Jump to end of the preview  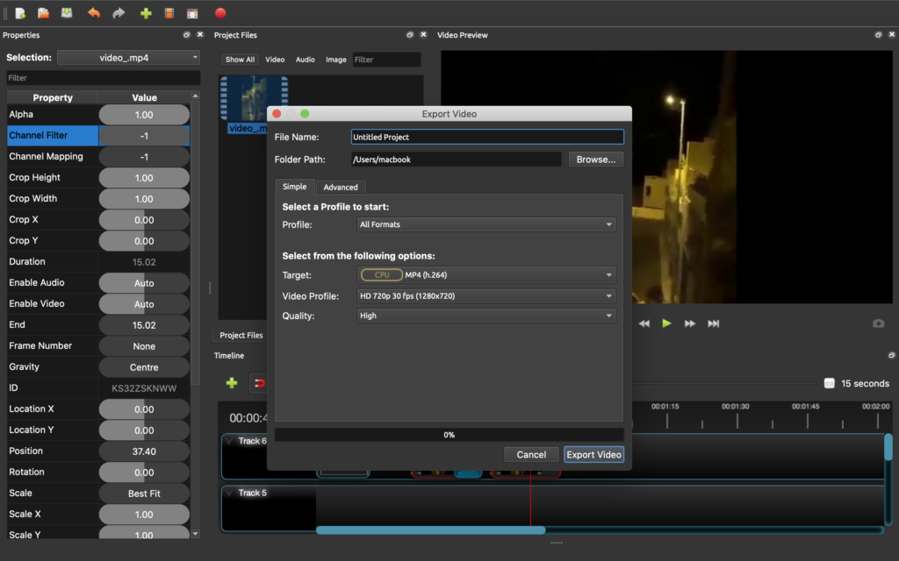tap(713, 323)
